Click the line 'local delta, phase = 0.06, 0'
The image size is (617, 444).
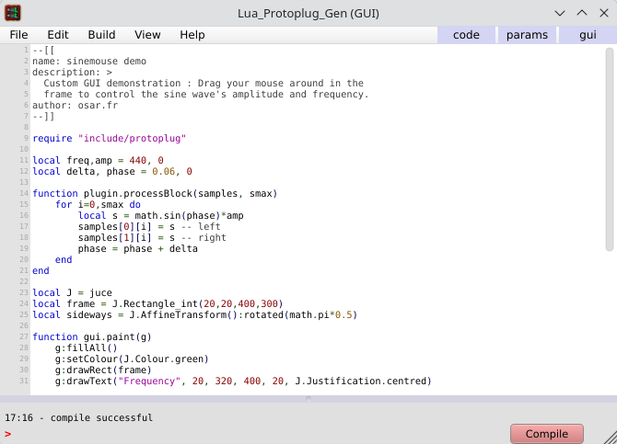tap(112, 171)
